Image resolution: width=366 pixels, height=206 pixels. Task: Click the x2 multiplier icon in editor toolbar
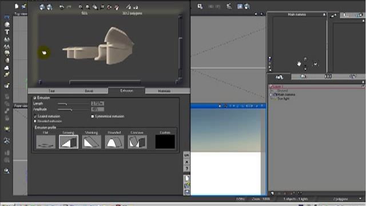click(x=136, y=7)
